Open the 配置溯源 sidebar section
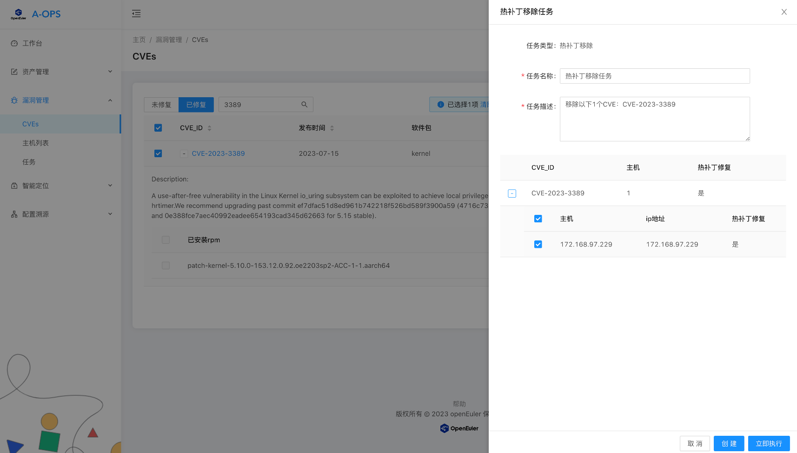Image resolution: width=797 pixels, height=453 pixels. point(35,213)
